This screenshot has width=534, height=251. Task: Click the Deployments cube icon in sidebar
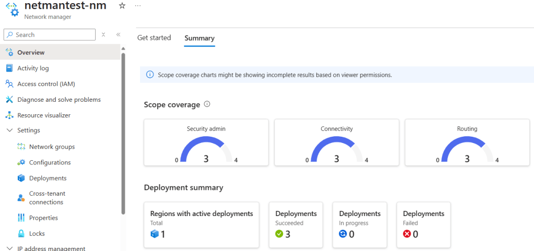pos(21,178)
